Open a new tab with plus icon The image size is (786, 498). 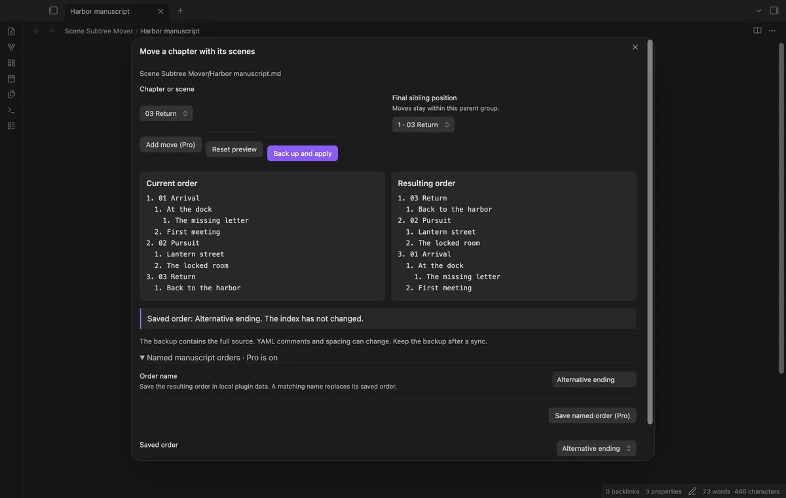pos(180,10)
